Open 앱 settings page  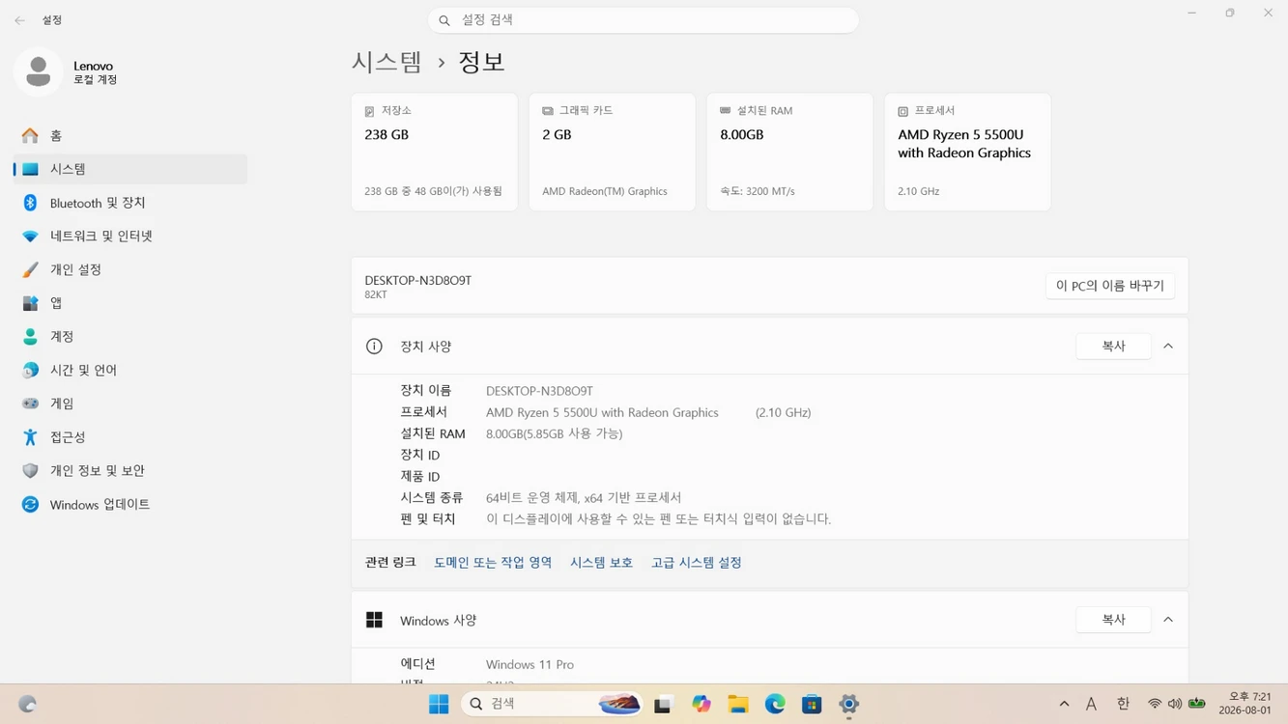click(x=130, y=303)
